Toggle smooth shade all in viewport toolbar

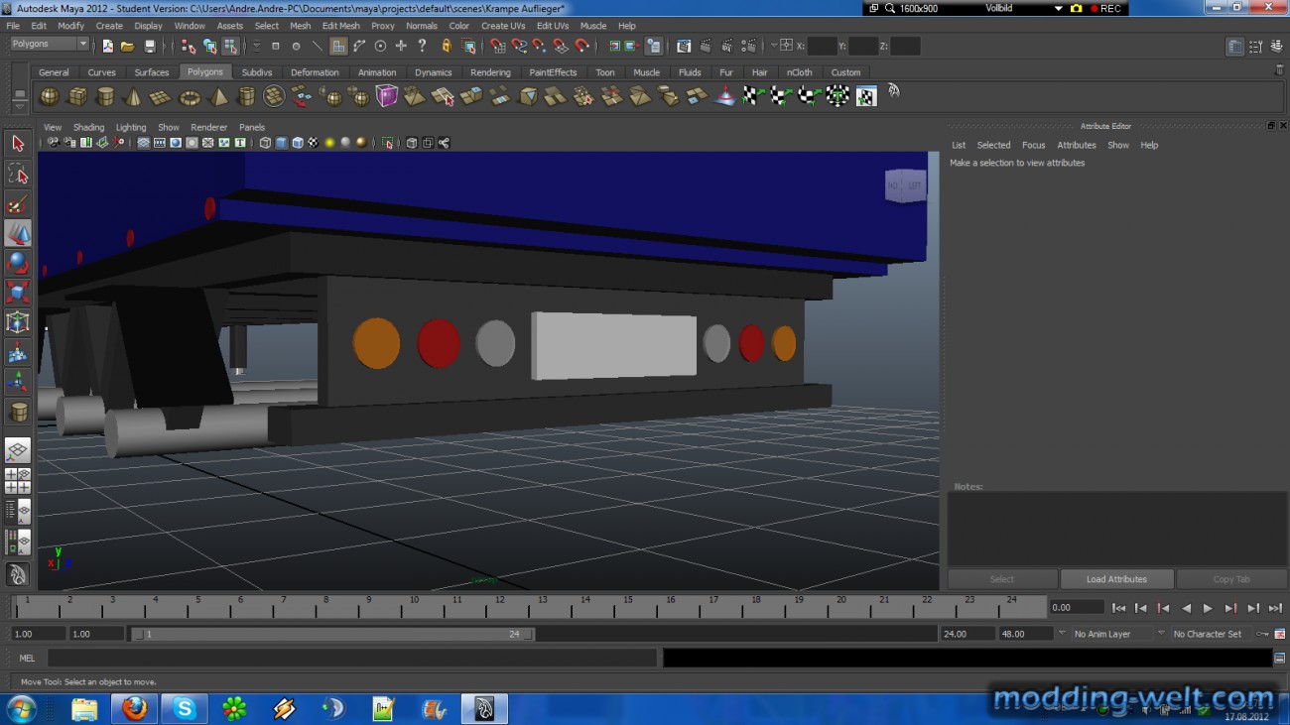coord(281,143)
